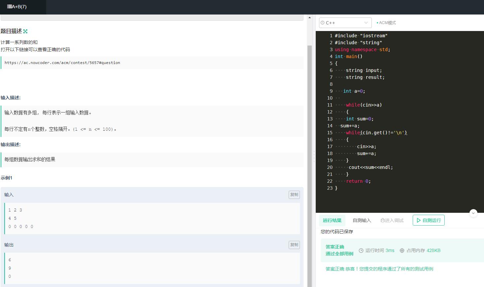Screen dimensions: 484x287
Task: Click line number 23 in the editor gutter
Action: coord(330,188)
